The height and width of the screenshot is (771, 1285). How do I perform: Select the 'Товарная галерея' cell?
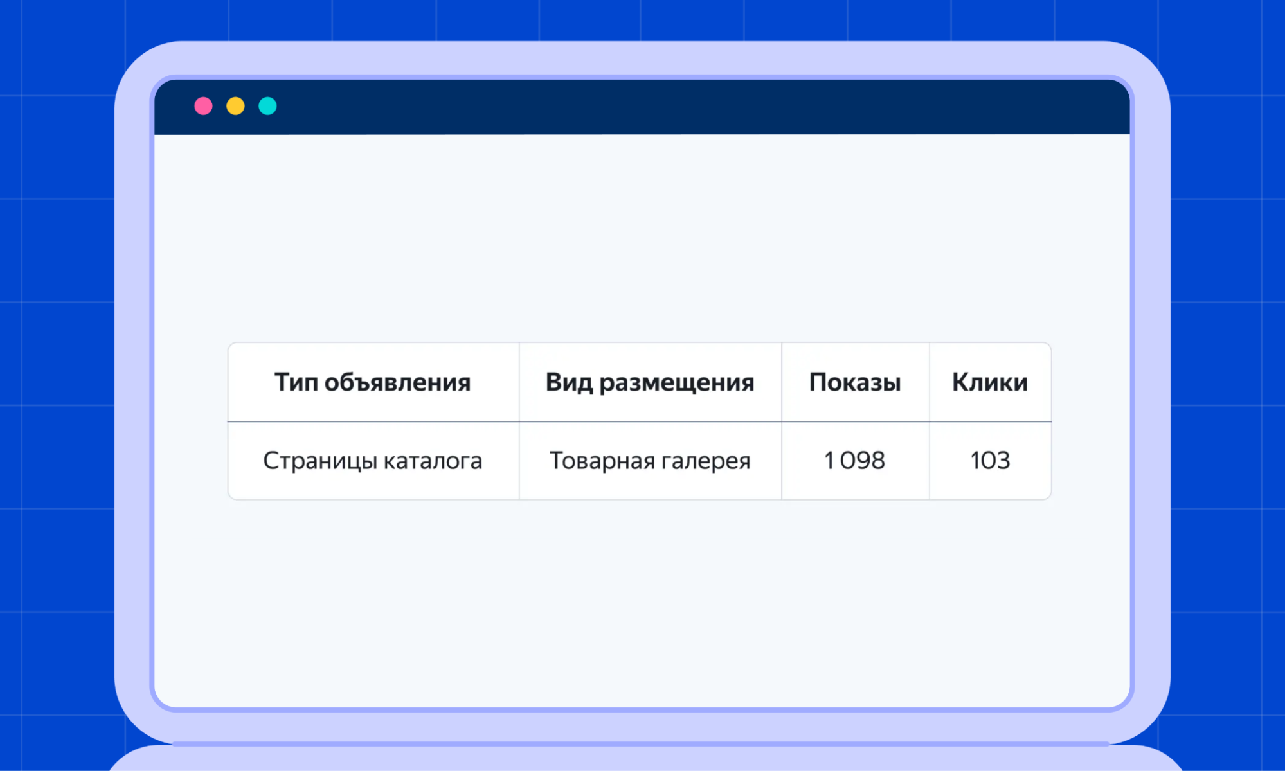coord(649,461)
